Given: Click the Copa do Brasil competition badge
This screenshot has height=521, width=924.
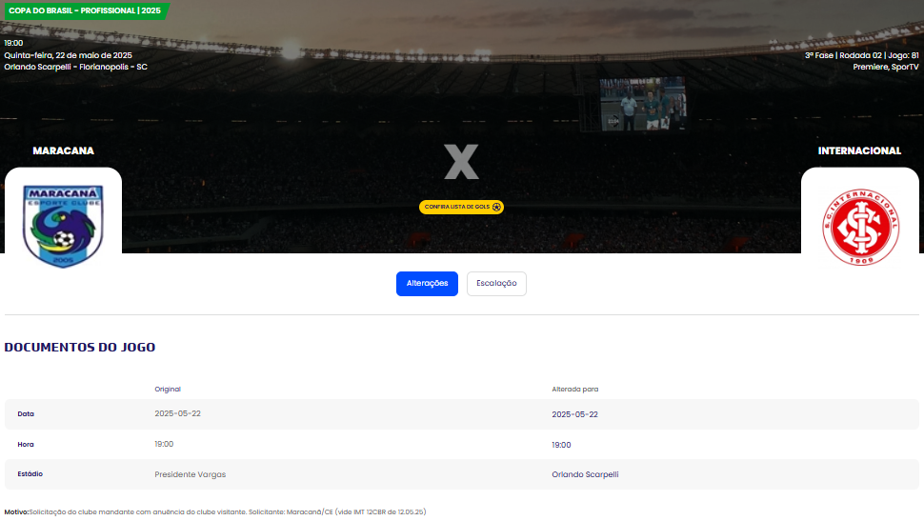Looking at the screenshot, I should pos(85,10).
